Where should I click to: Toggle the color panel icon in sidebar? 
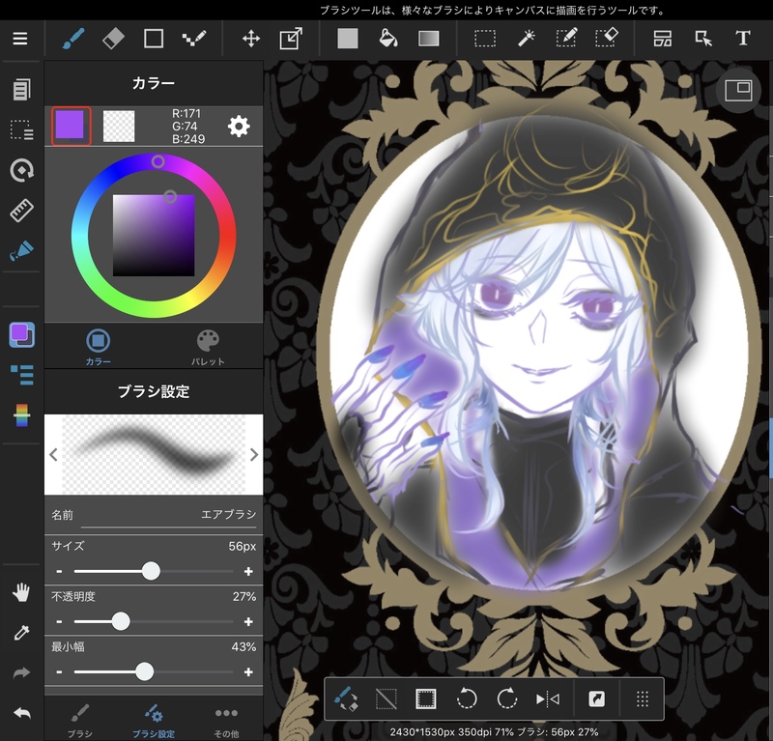click(x=21, y=335)
